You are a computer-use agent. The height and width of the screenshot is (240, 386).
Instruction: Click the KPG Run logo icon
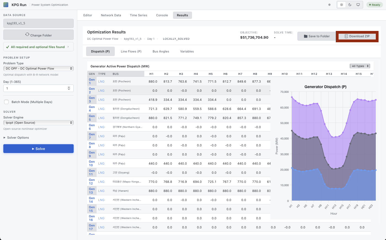click(6, 5)
